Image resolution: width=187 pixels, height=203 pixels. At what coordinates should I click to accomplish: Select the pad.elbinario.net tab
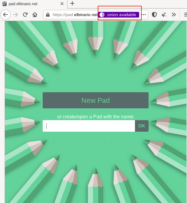pyautogui.click(x=33, y=4)
